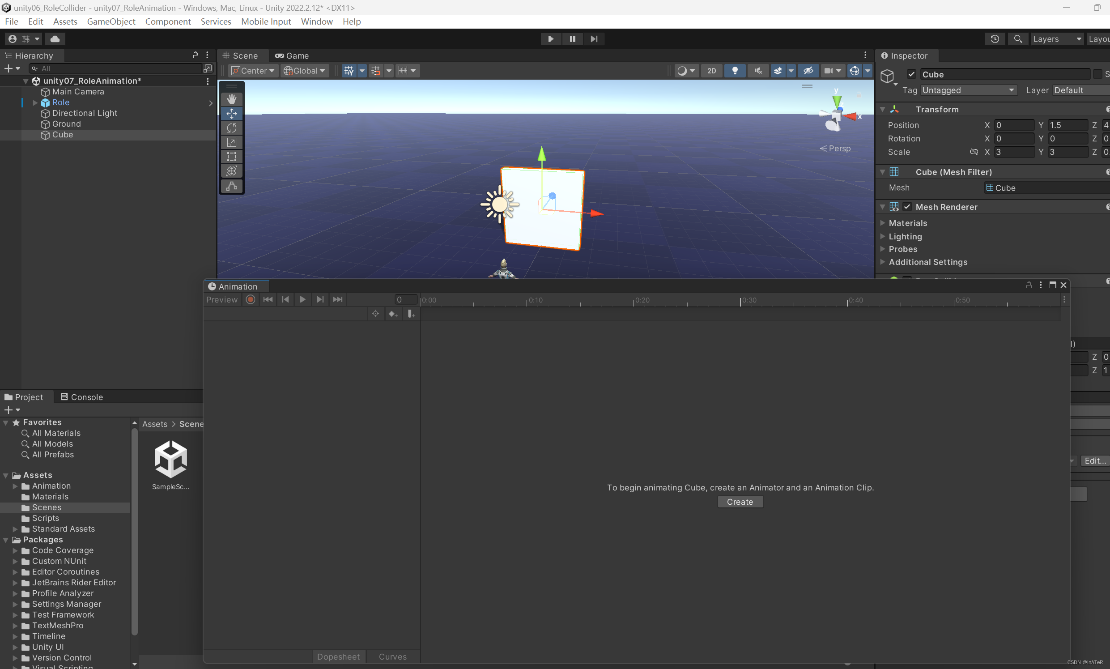Image resolution: width=1110 pixels, height=669 pixels.
Task: Select the Scale tool in scene toolbar
Action: tap(232, 142)
